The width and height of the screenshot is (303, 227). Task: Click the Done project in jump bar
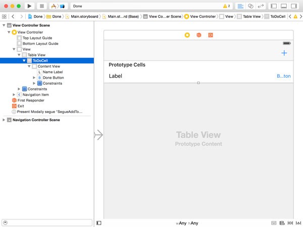coord(35,17)
